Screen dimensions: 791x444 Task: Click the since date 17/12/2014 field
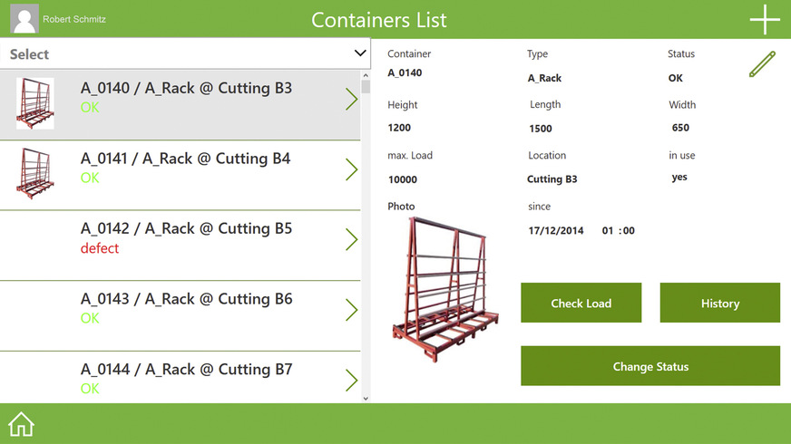556,231
